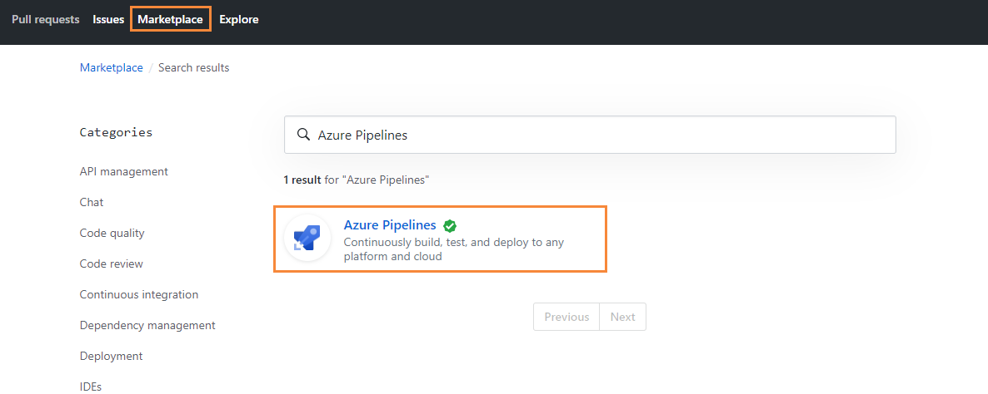Filter by Dependency management category
The height and width of the screenshot is (394, 988).
(147, 326)
